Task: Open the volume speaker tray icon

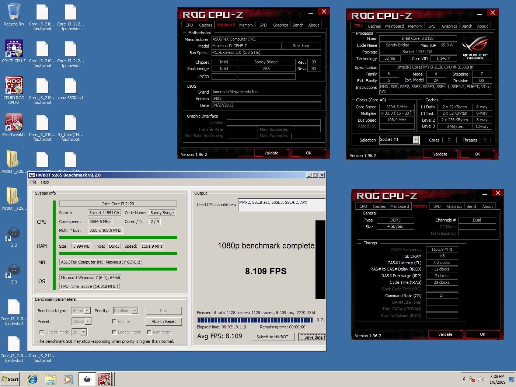Action: click(481, 379)
